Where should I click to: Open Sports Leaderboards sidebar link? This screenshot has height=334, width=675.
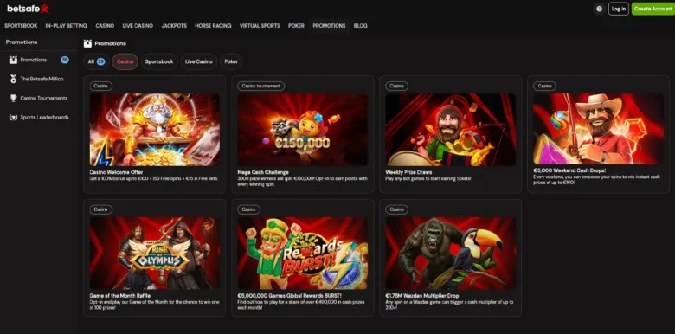click(39, 117)
